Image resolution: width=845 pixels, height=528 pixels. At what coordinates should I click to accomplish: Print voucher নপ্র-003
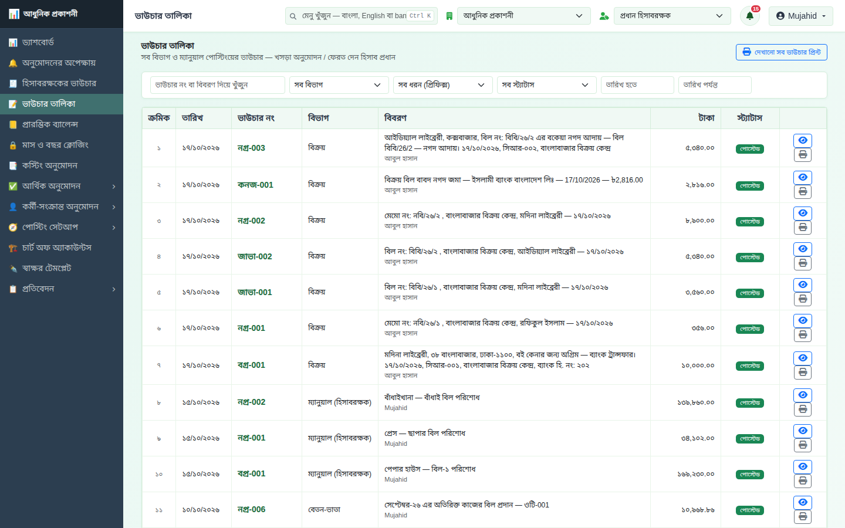803,154
